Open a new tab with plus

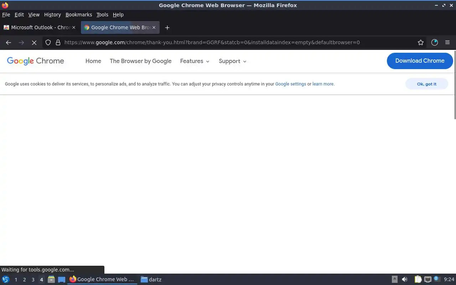point(167,27)
